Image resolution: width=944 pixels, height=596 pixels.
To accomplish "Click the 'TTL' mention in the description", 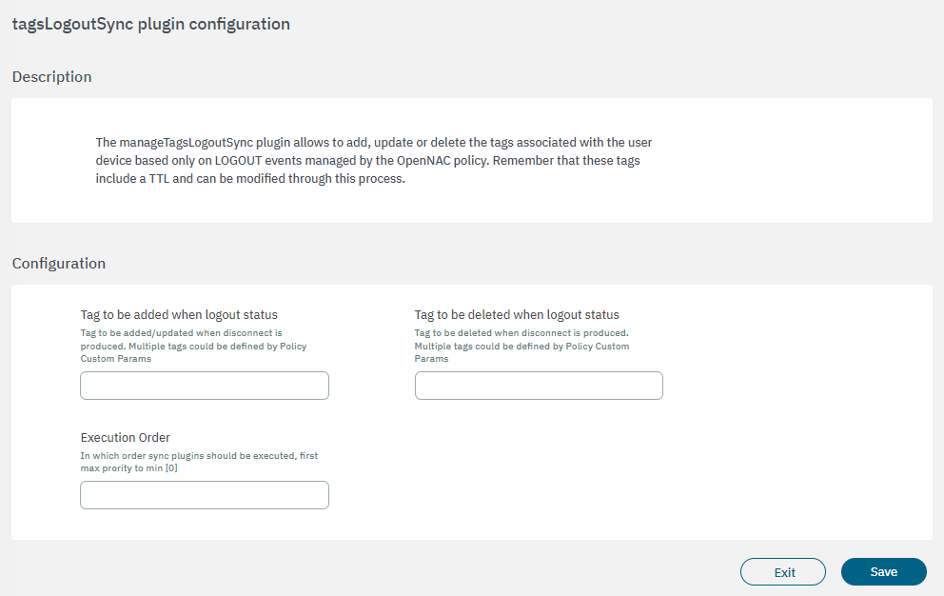I will pos(160,178).
